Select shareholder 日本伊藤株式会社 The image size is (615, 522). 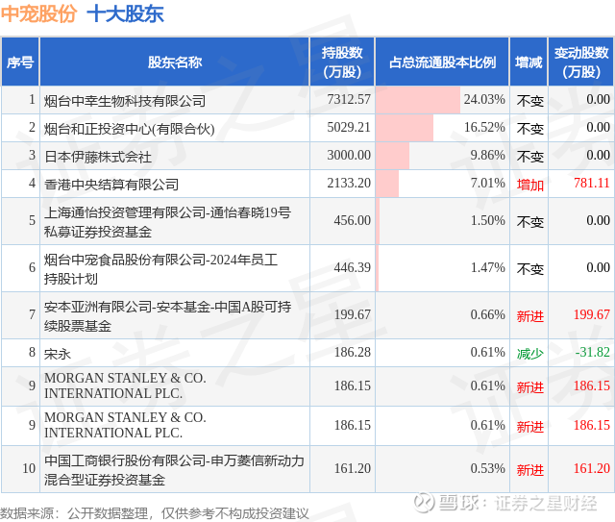(x=98, y=157)
